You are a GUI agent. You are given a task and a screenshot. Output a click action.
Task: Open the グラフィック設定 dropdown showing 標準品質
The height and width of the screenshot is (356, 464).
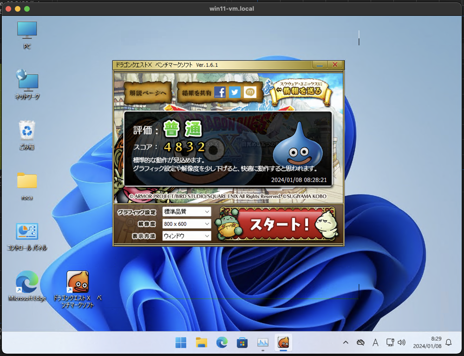pyautogui.click(x=187, y=212)
